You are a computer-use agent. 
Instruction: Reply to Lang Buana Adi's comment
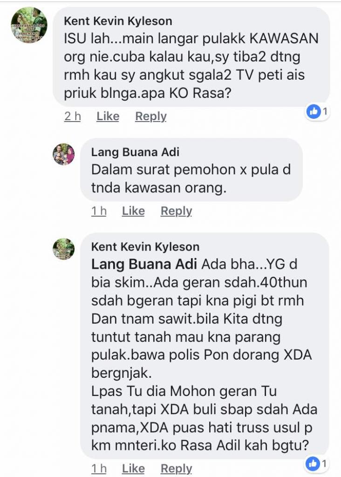pos(177,211)
